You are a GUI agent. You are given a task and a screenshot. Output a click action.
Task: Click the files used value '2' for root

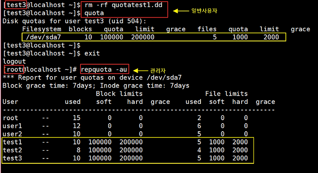point(199,118)
